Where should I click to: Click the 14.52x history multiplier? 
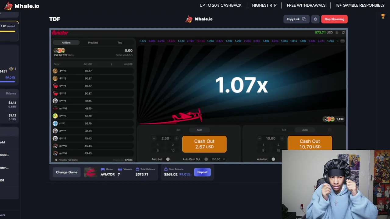pos(171,41)
